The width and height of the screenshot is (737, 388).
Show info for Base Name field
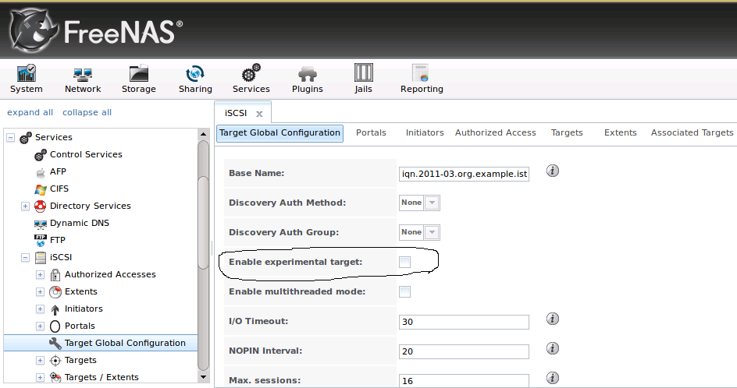point(553,171)
